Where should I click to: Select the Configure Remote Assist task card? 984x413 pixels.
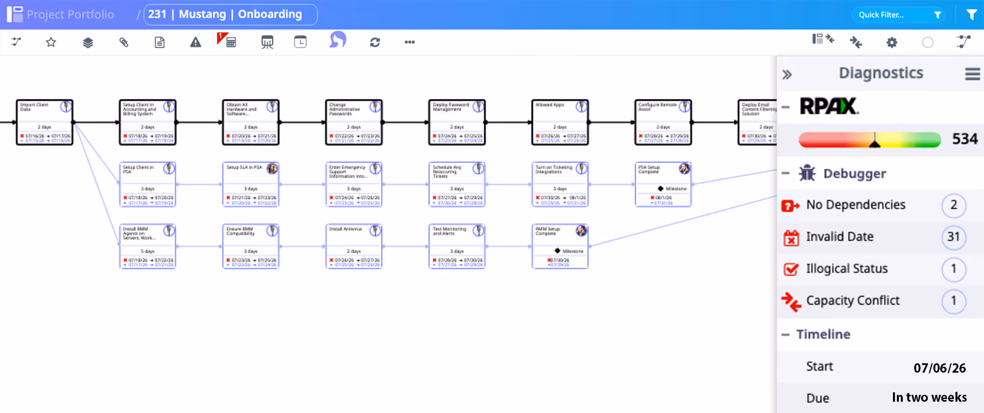point(663,122)
